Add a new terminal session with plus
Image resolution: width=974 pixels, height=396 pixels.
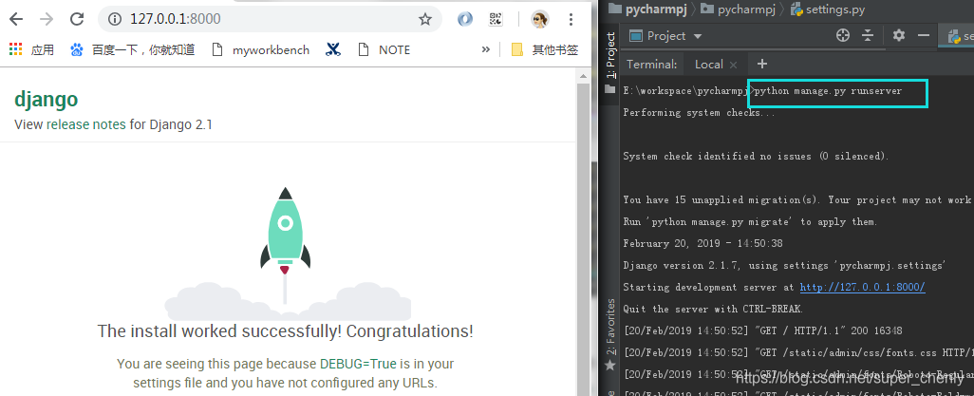tap(762, 64)
